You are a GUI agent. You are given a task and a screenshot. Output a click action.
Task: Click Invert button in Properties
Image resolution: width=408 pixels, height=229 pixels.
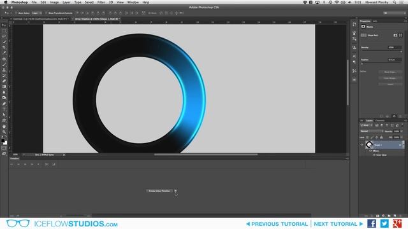[390, 85]
